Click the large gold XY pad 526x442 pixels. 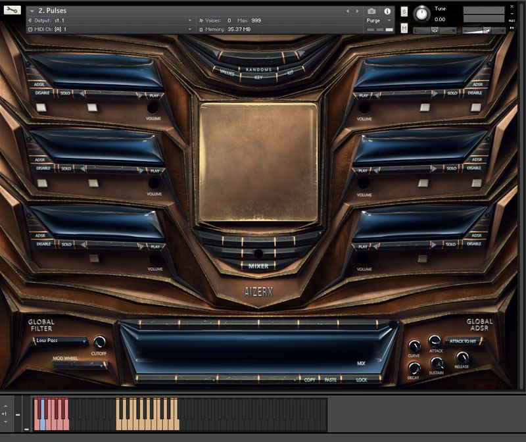point(258,162)
